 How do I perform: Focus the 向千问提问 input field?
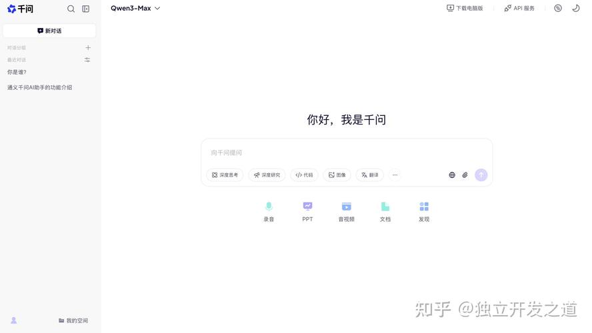(x=347, y=153)
